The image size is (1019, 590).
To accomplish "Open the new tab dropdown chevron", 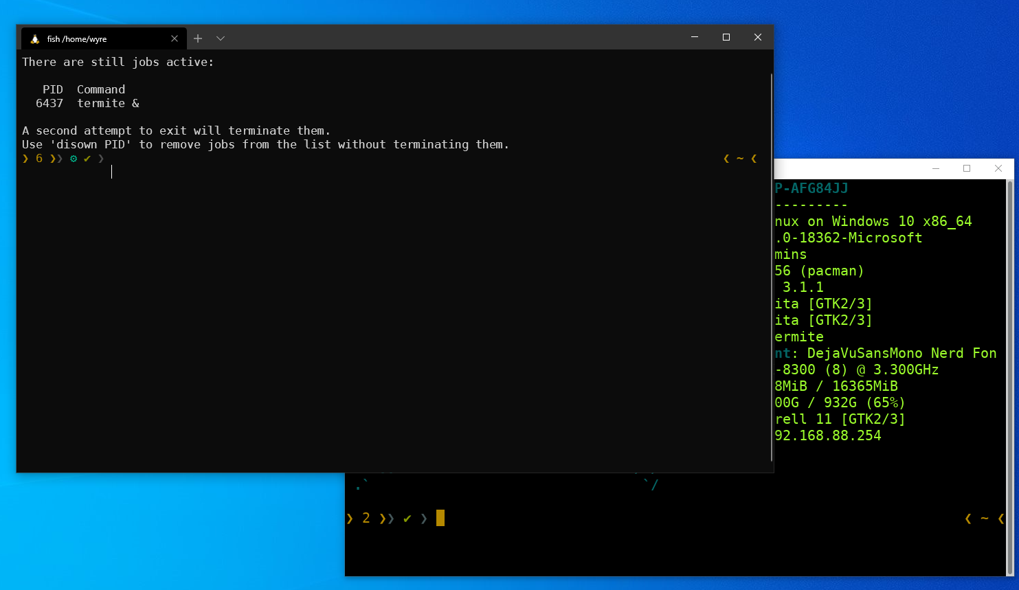I will click(220, 39).
